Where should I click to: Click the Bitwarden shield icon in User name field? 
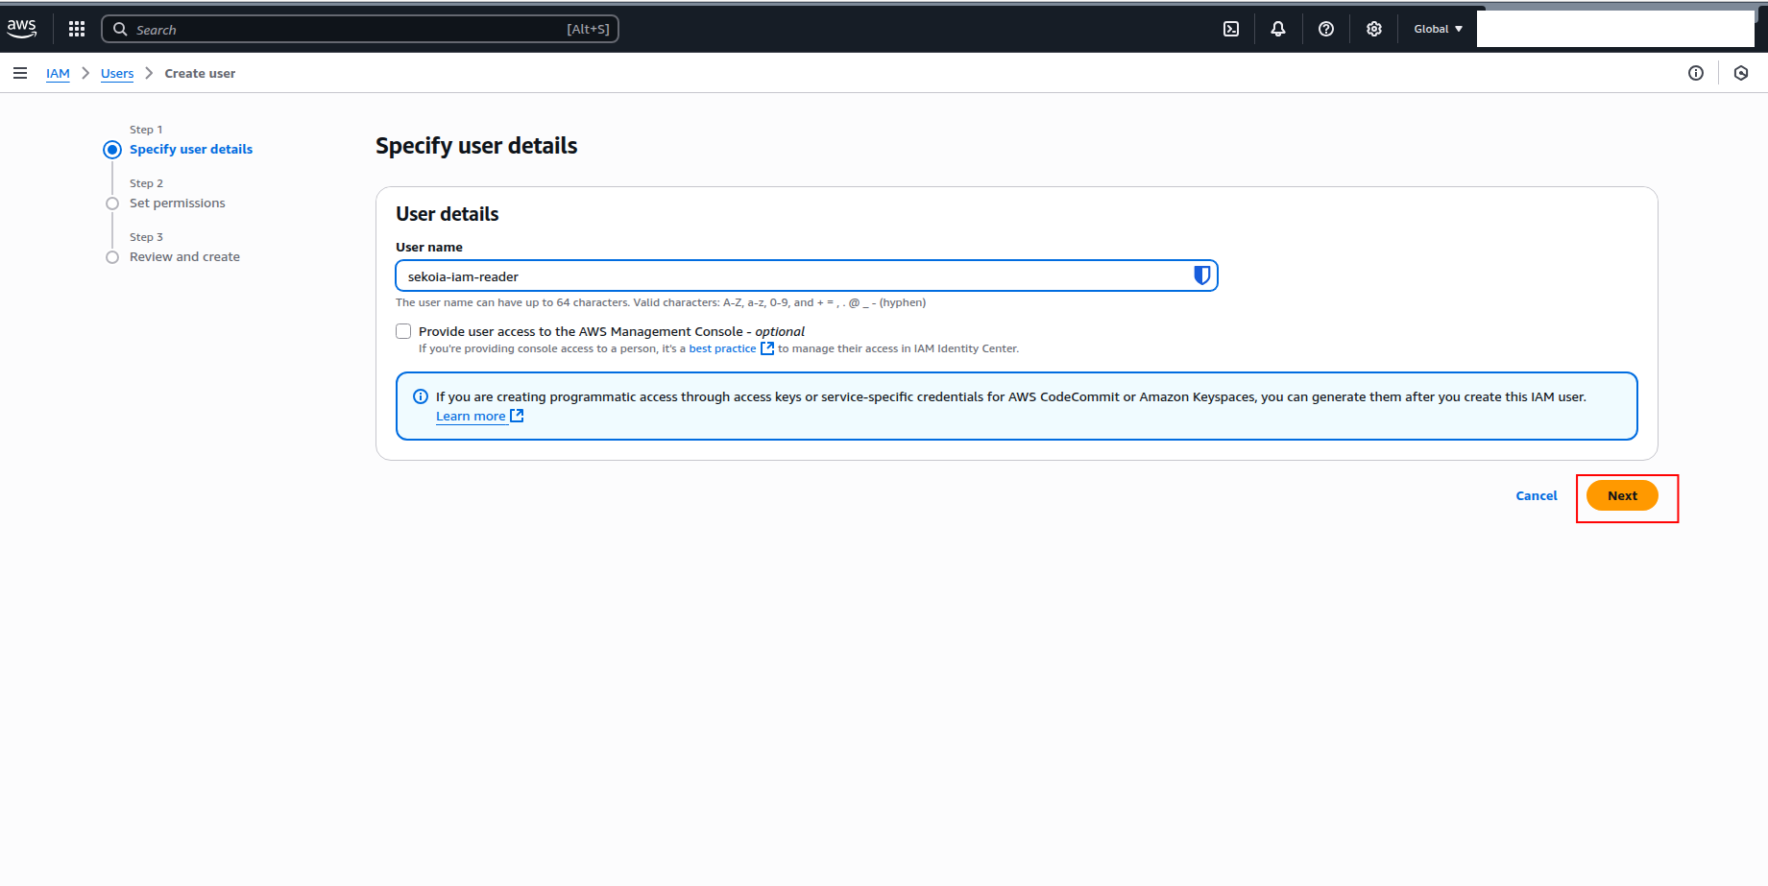coord(1200,275)
